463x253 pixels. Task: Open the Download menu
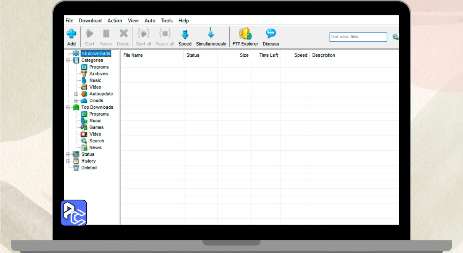click(90, 21)
